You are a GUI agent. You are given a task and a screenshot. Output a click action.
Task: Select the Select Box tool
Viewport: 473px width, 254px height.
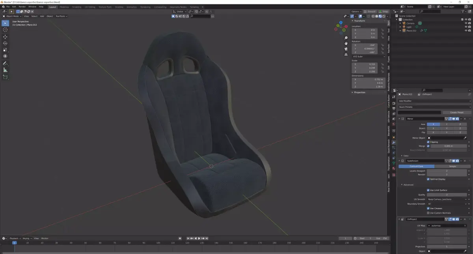[5, 23]
